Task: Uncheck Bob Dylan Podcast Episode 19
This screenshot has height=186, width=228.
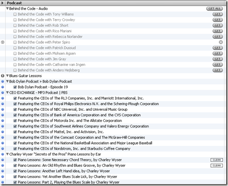Action: click(15, 87)
